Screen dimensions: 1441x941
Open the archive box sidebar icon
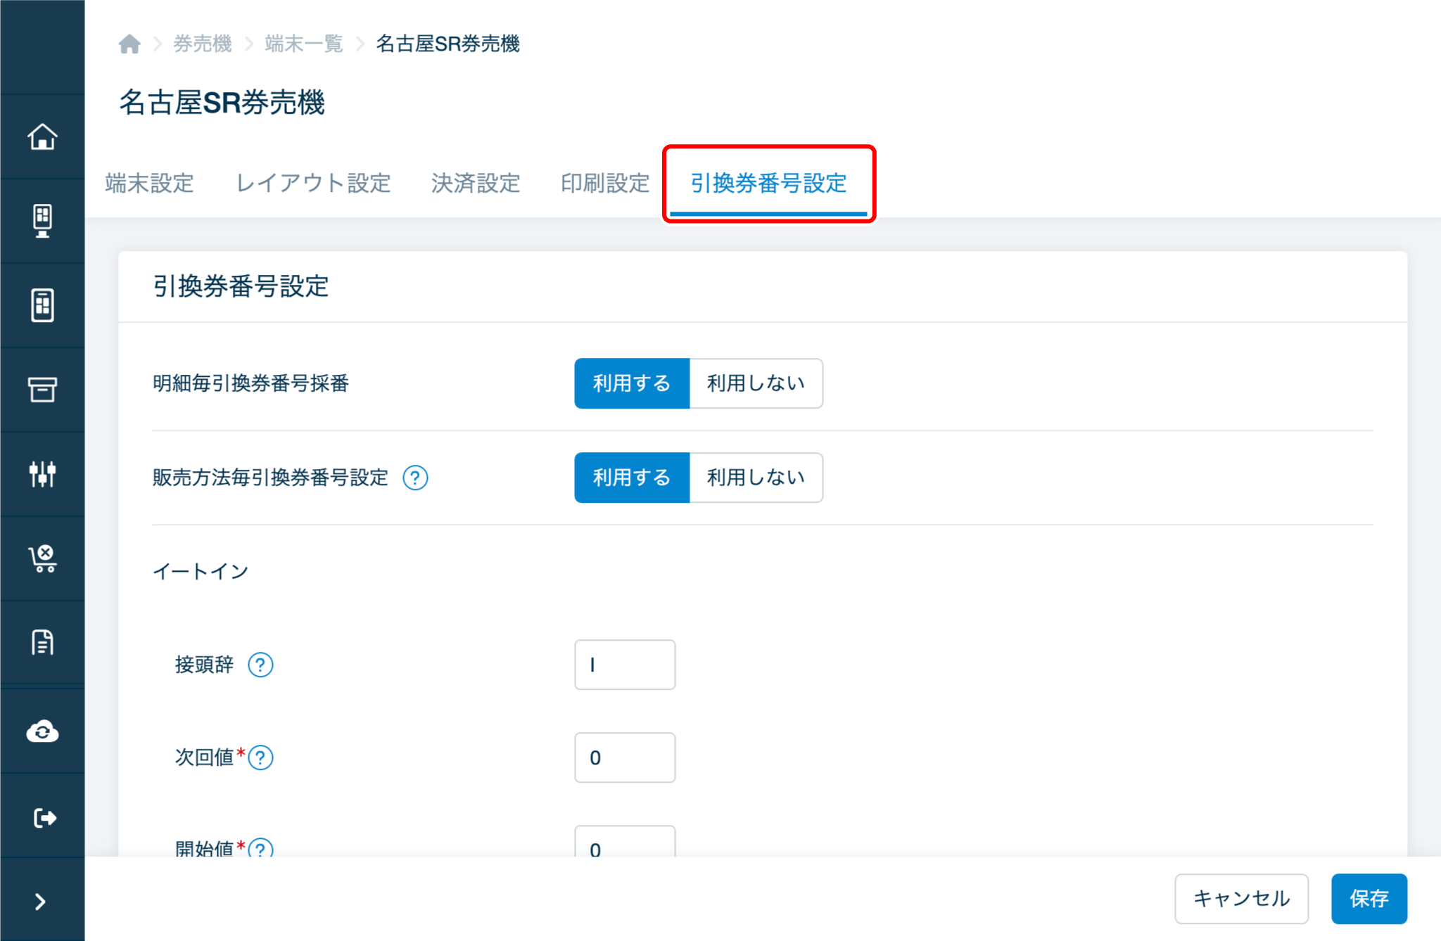42,389
